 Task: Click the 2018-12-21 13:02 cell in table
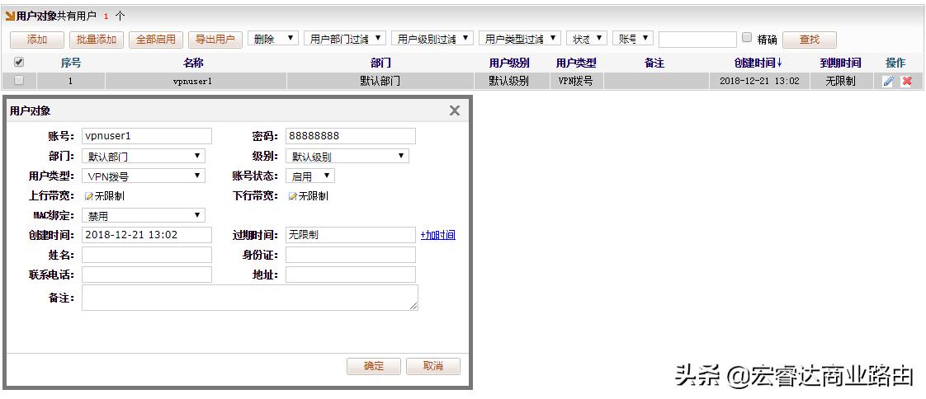tap(759, 81)
